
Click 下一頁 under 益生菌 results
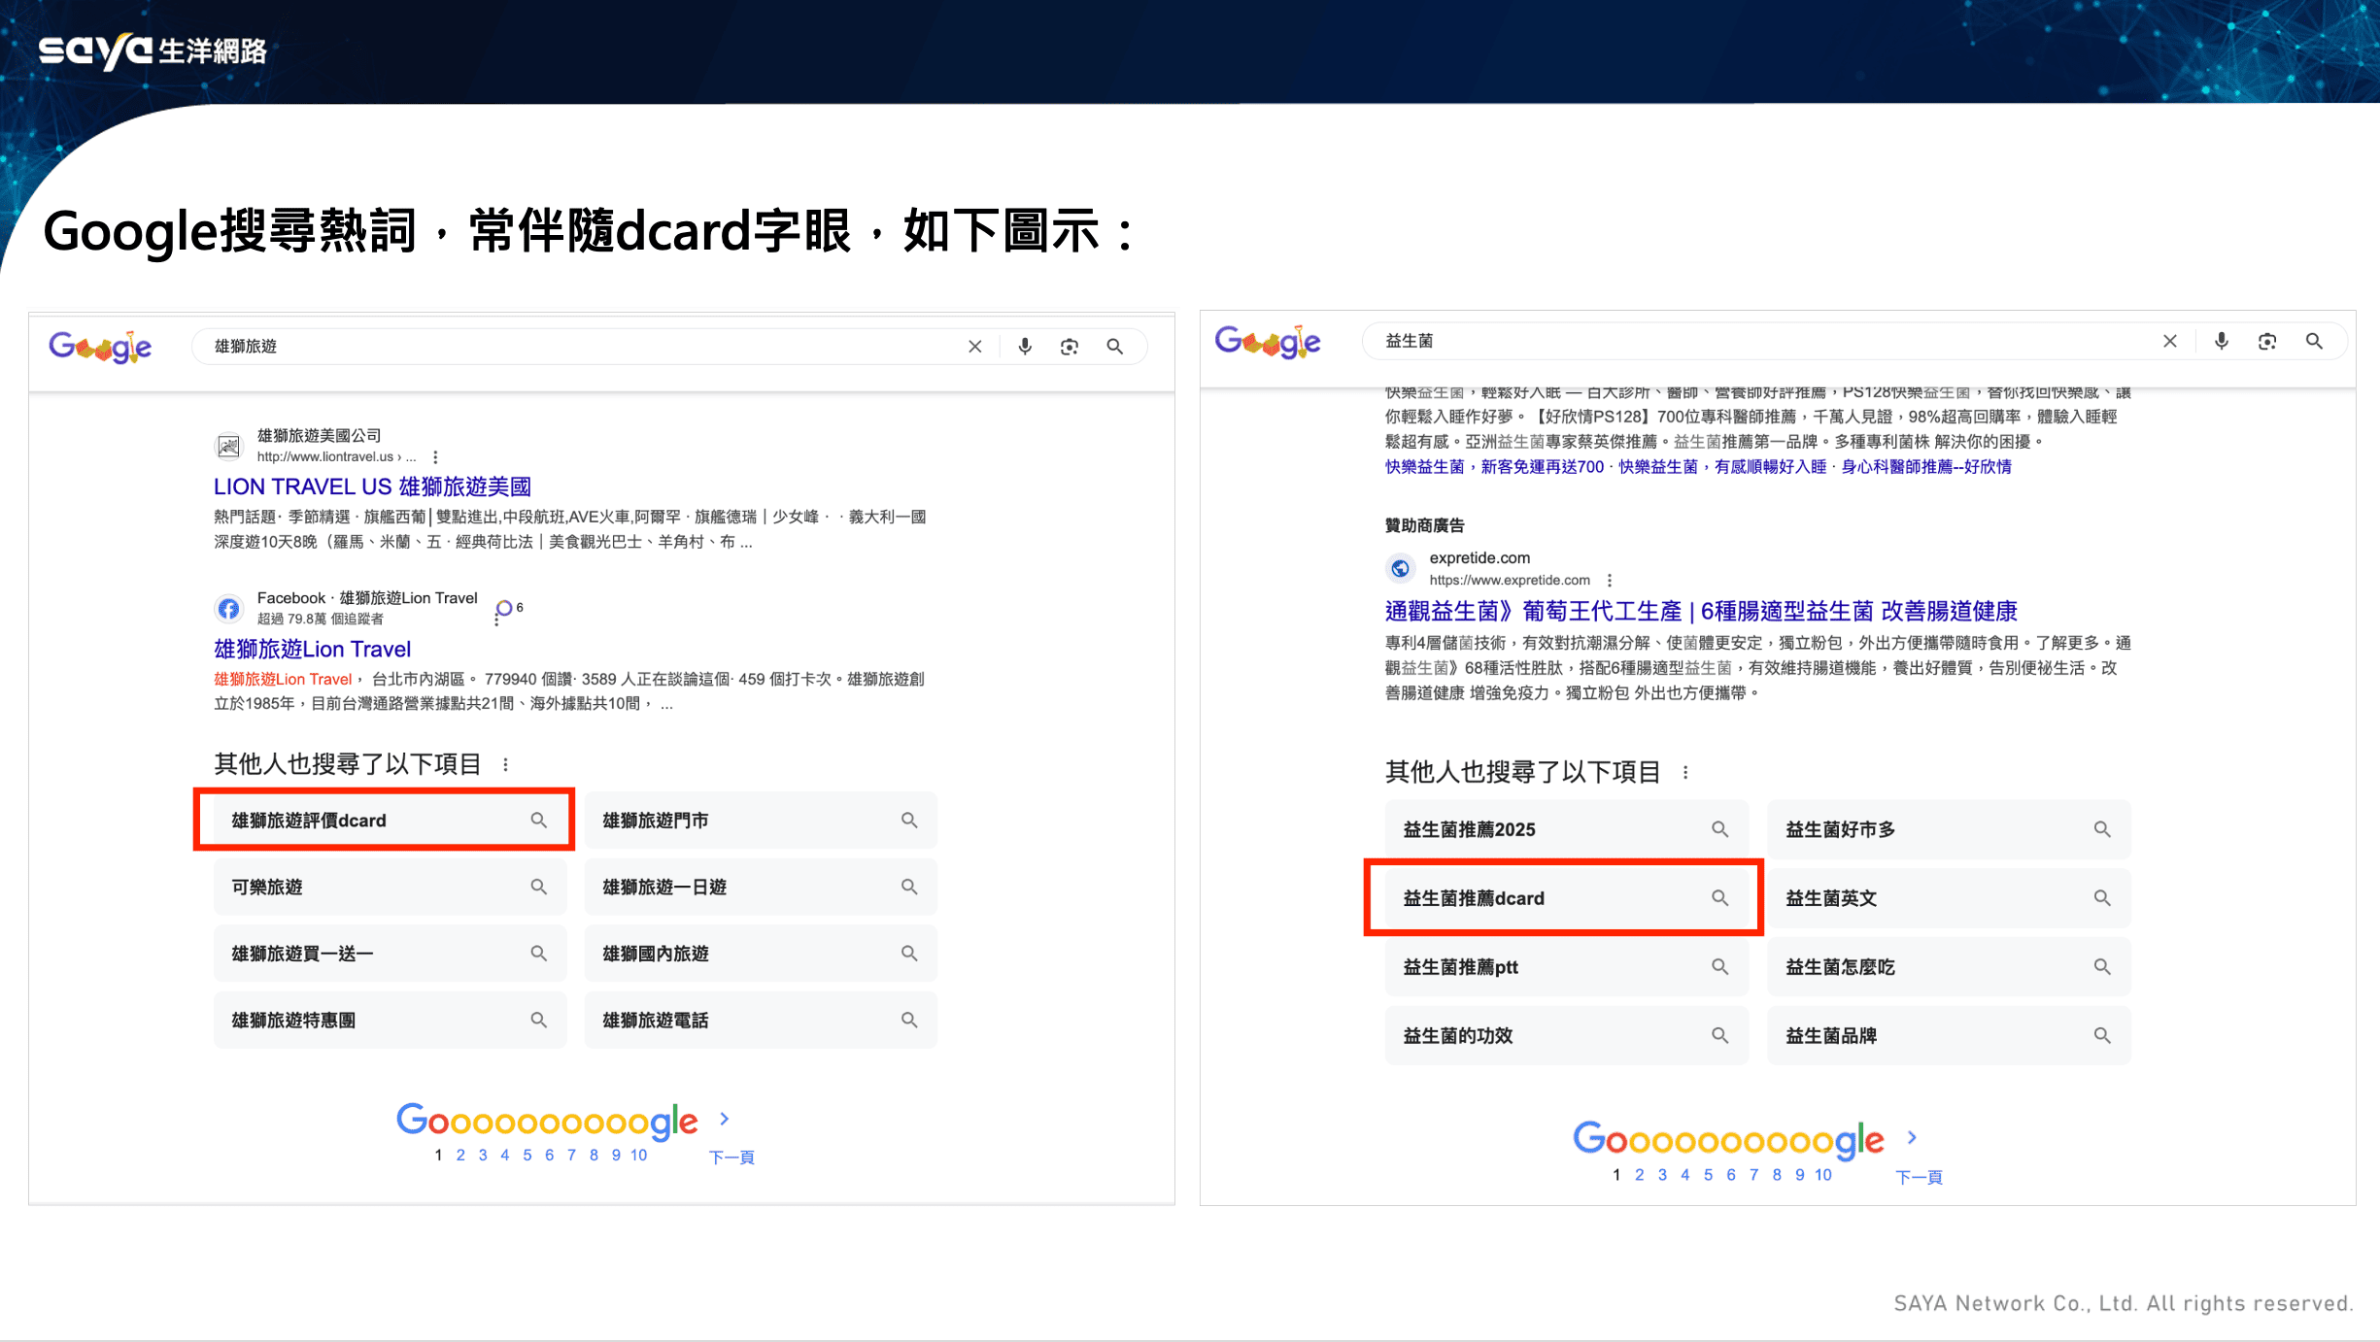[x=1919, y=1177]
